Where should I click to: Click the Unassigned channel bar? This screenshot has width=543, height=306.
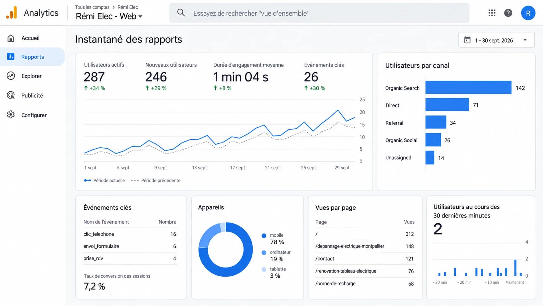tap(430, 158)
